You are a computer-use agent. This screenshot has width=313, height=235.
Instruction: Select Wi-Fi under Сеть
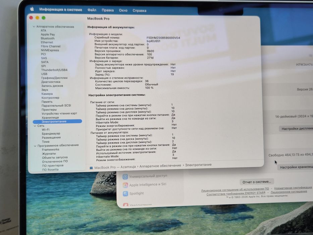[46, 130]
